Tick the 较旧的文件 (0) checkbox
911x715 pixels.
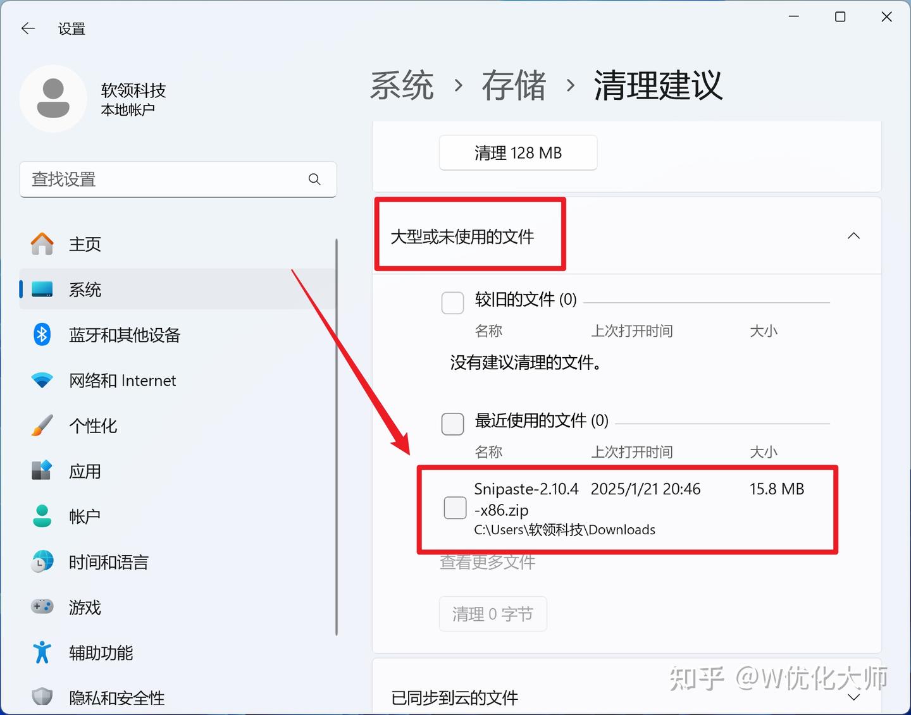tap(452, 303)
